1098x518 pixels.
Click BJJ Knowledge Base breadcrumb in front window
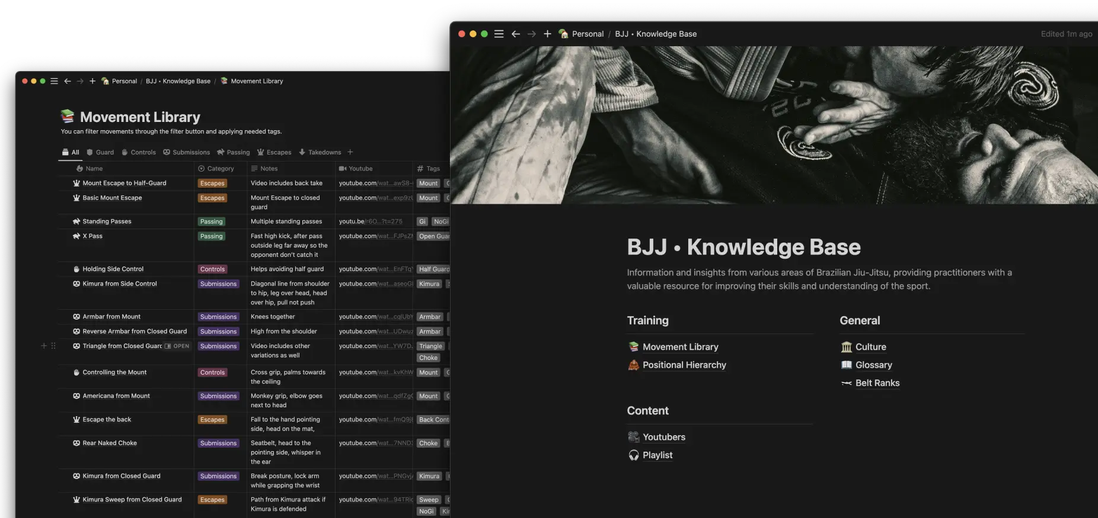tap(656, 34)
